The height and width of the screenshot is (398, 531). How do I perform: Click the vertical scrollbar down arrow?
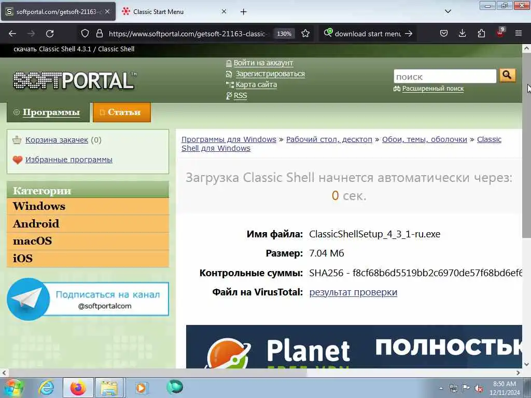pyautogui.click(x=526, y=364)
